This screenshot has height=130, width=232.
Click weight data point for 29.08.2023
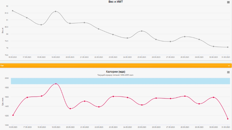coord(199,40)
